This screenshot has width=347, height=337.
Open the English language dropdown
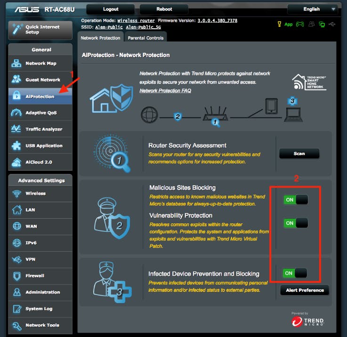[x=312, y=9]
